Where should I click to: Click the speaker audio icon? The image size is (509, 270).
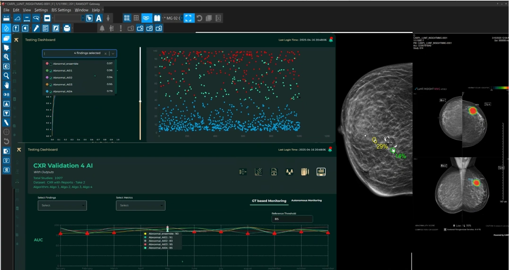click(26, 28)
